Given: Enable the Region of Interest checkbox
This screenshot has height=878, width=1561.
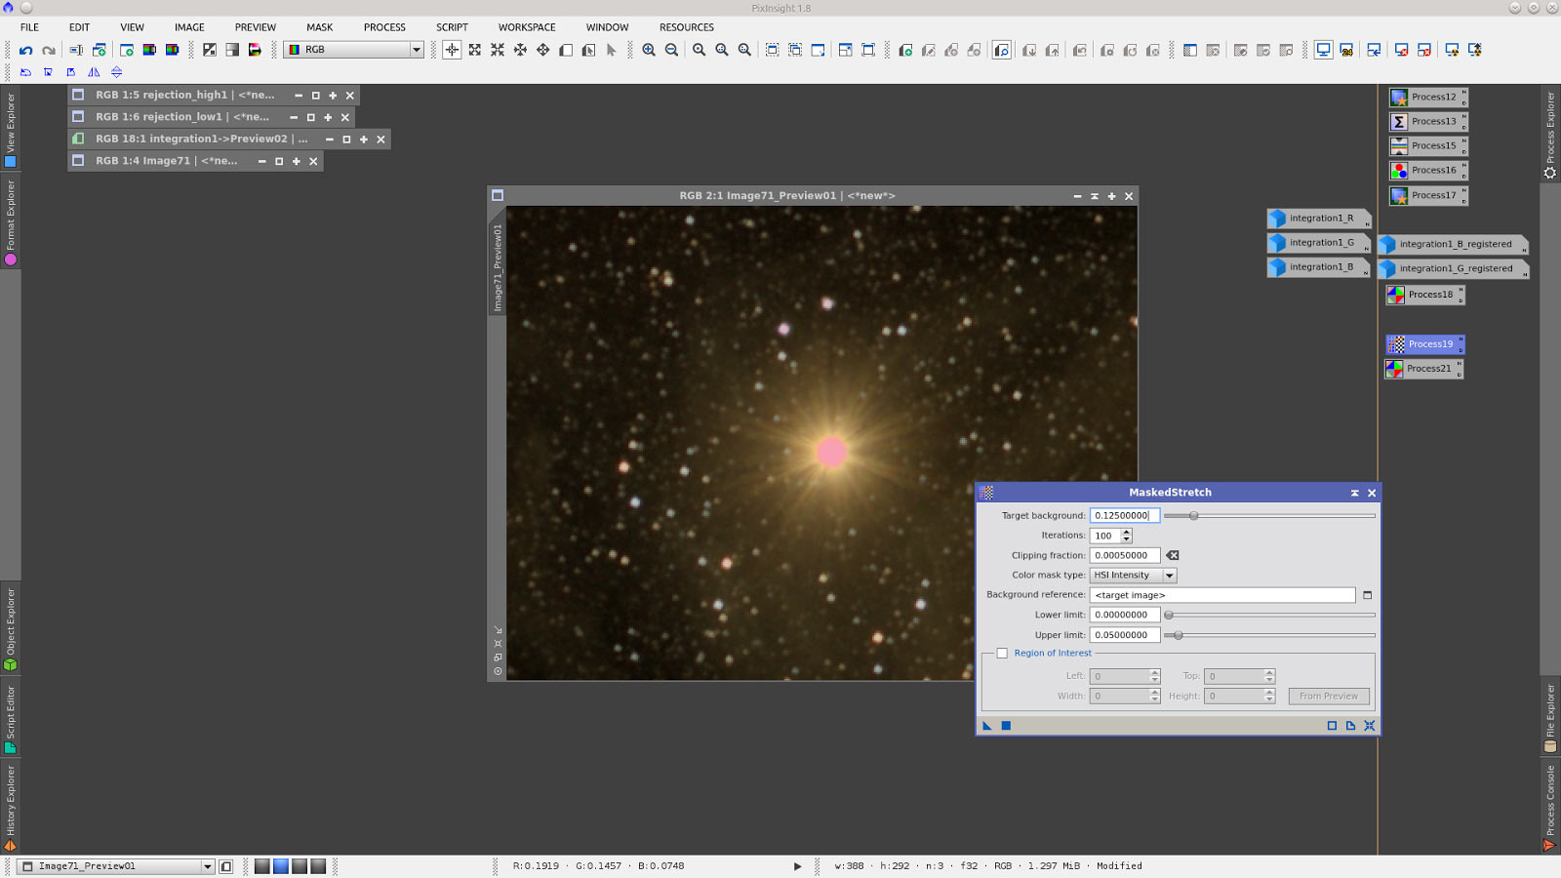Looking at the screenshot, I should pos(1002,654).
